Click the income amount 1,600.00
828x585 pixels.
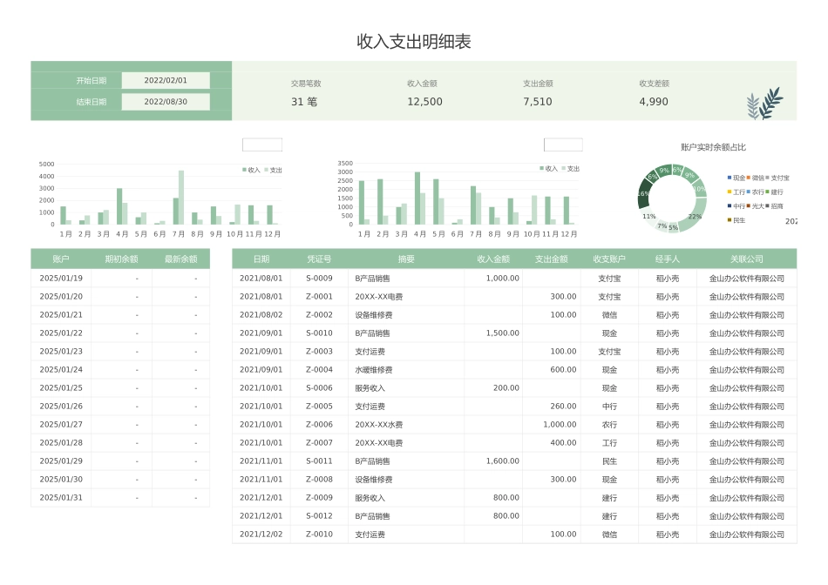point(493,461)
